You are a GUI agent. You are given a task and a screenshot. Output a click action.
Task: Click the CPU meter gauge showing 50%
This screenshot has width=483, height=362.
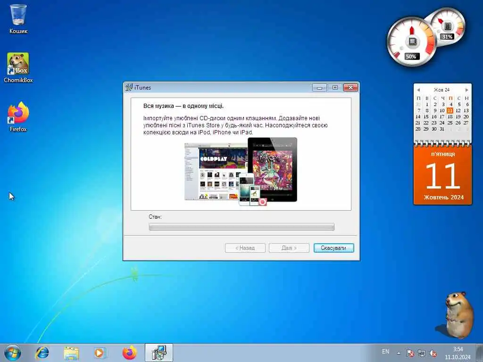[411, 42]
